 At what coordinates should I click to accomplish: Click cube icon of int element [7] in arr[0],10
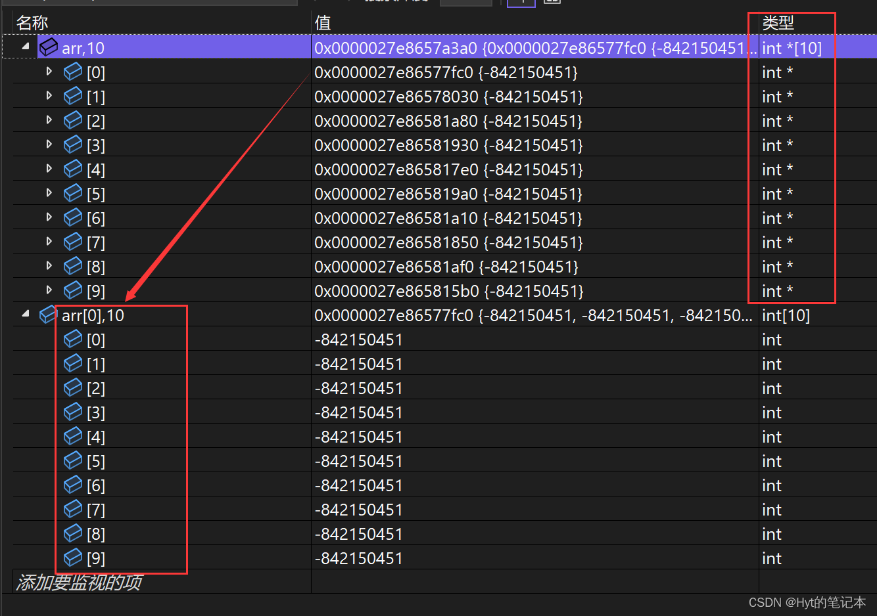pos(73,508)
